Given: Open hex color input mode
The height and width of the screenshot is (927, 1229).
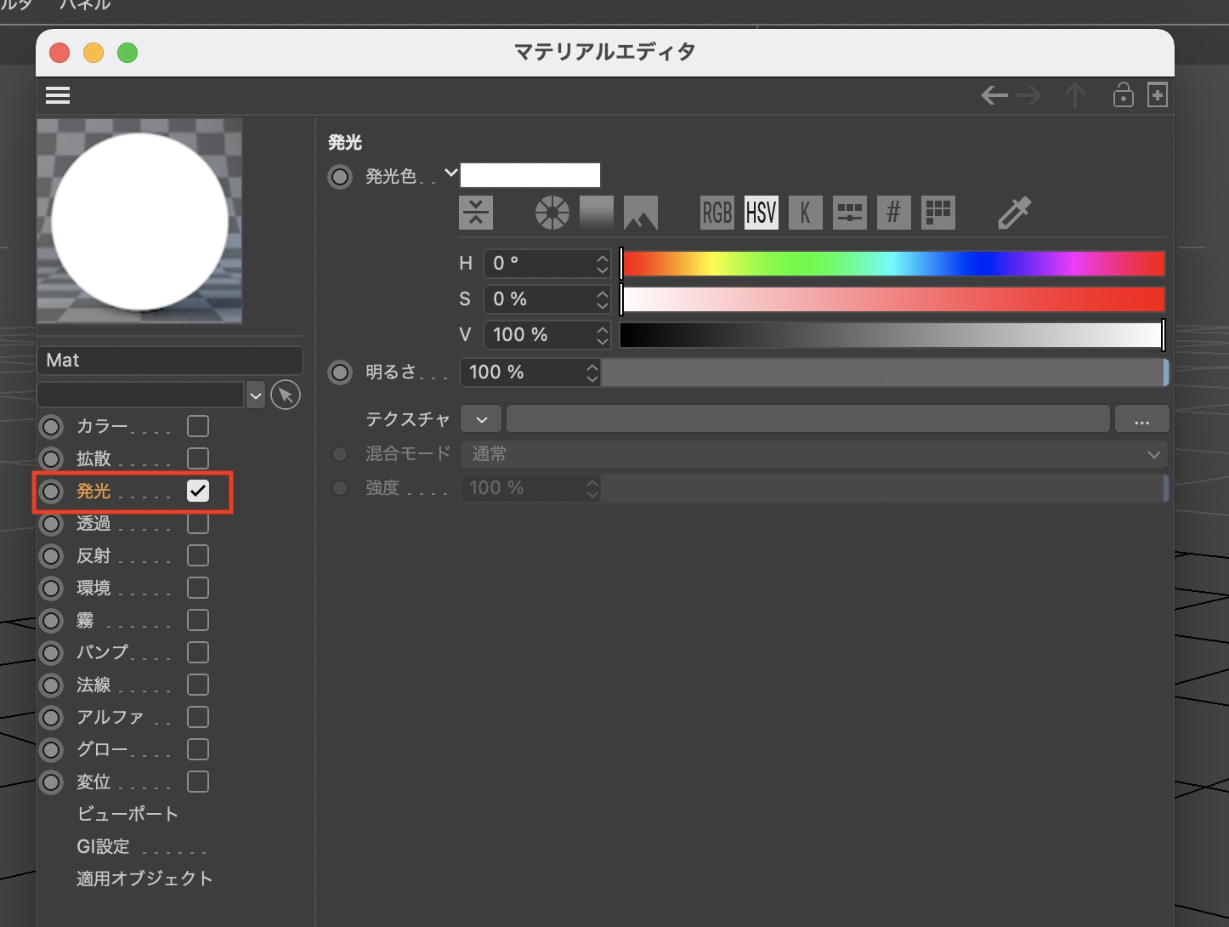Looking at the screenshot, I should [x=893, y=213].
